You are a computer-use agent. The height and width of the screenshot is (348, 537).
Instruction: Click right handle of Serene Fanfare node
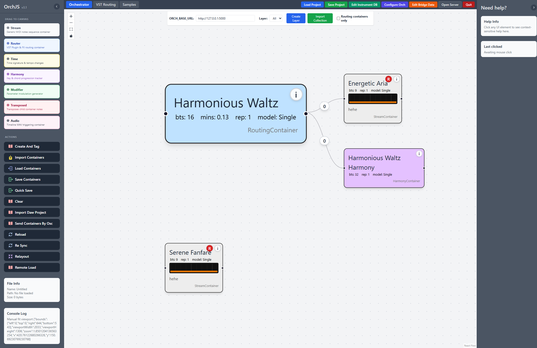(222, 268)
